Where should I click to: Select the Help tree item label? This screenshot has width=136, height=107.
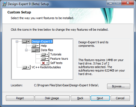tap(44, 46)
